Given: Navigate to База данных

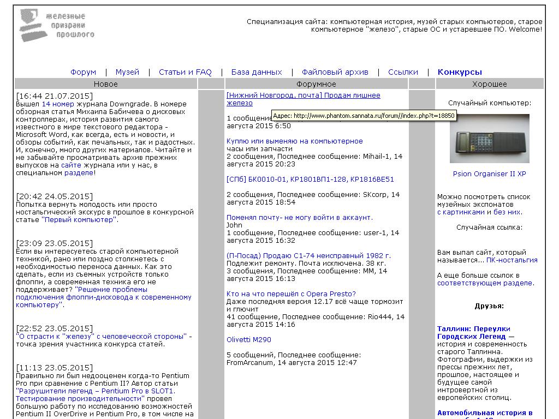Looking at the screenshot, I should (x=257, y=72).
